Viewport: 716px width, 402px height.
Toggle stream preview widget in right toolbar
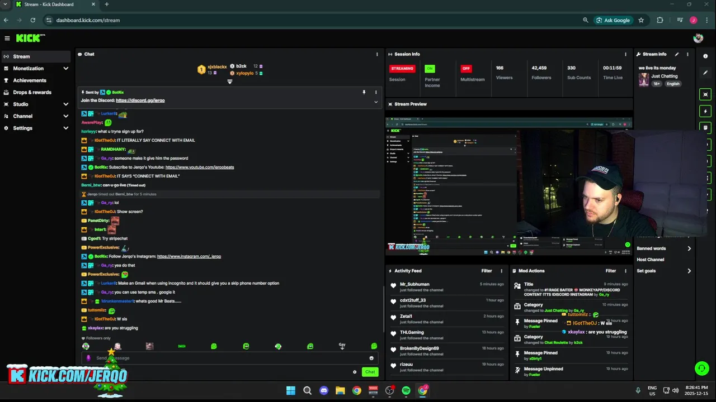(x=705, y=94)
